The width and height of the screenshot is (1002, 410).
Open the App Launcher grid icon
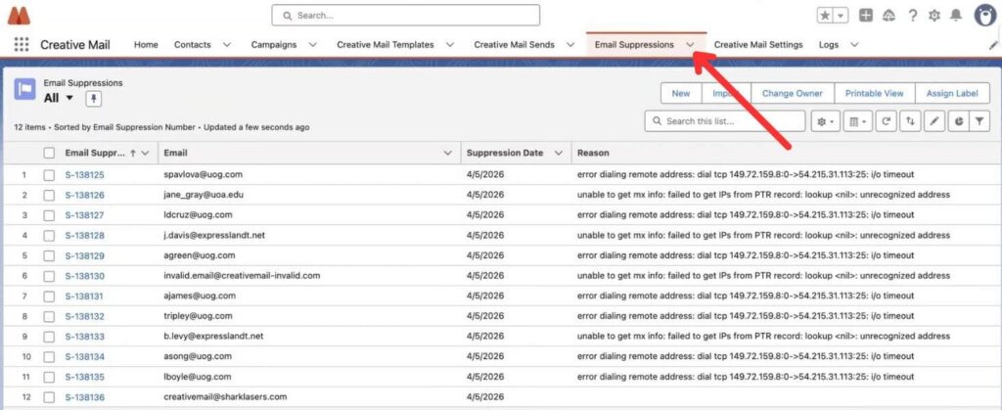click(22, 45)
